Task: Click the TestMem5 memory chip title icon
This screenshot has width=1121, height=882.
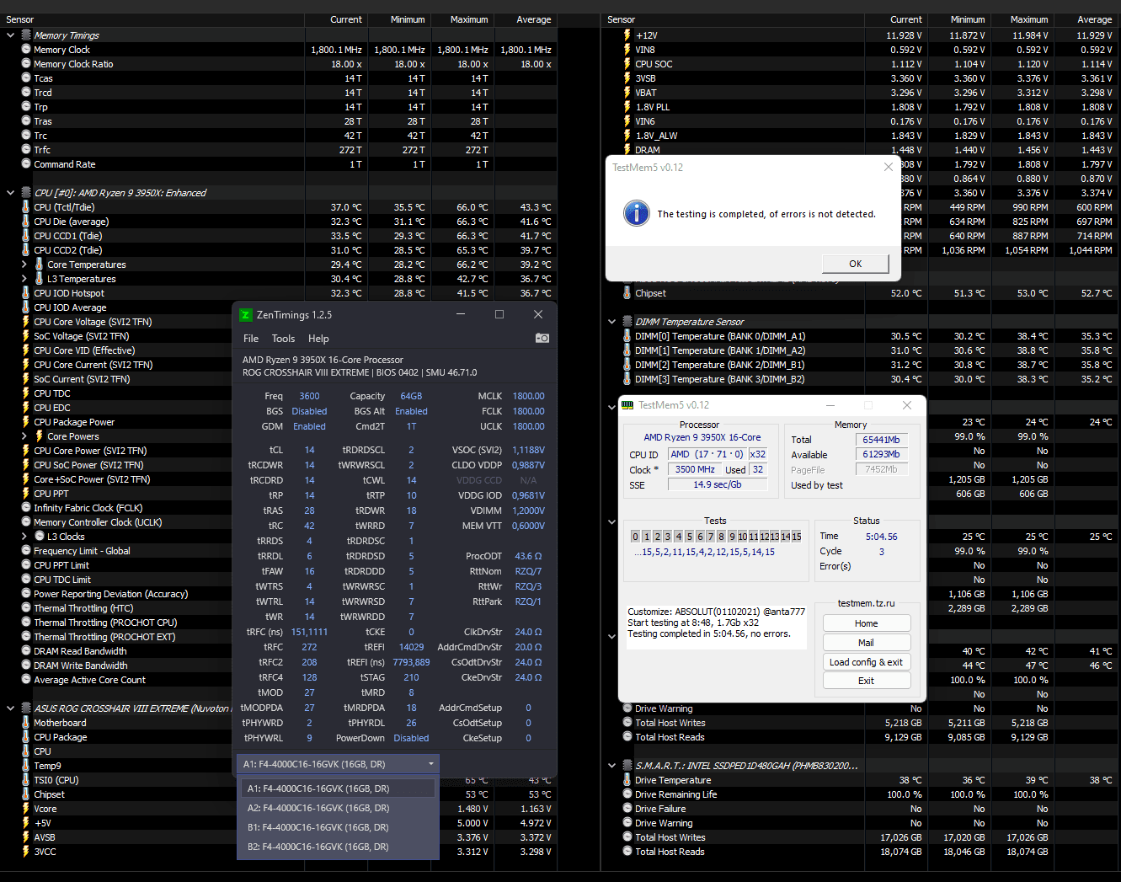Action: (627, 405)
